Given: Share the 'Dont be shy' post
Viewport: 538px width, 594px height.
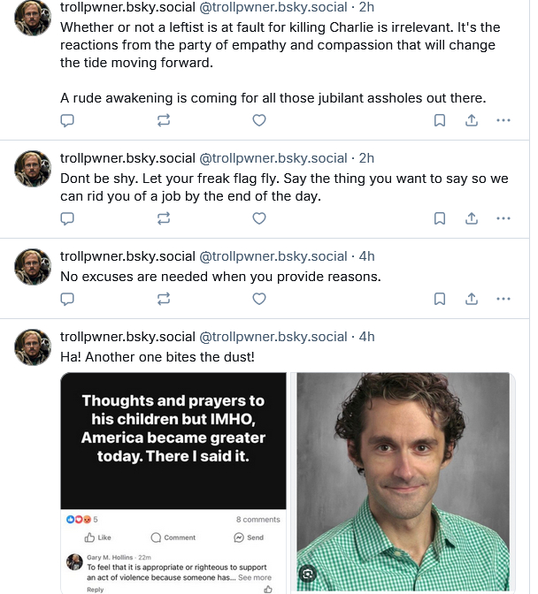Looking at the screenshot, I should tap(472, 217).
